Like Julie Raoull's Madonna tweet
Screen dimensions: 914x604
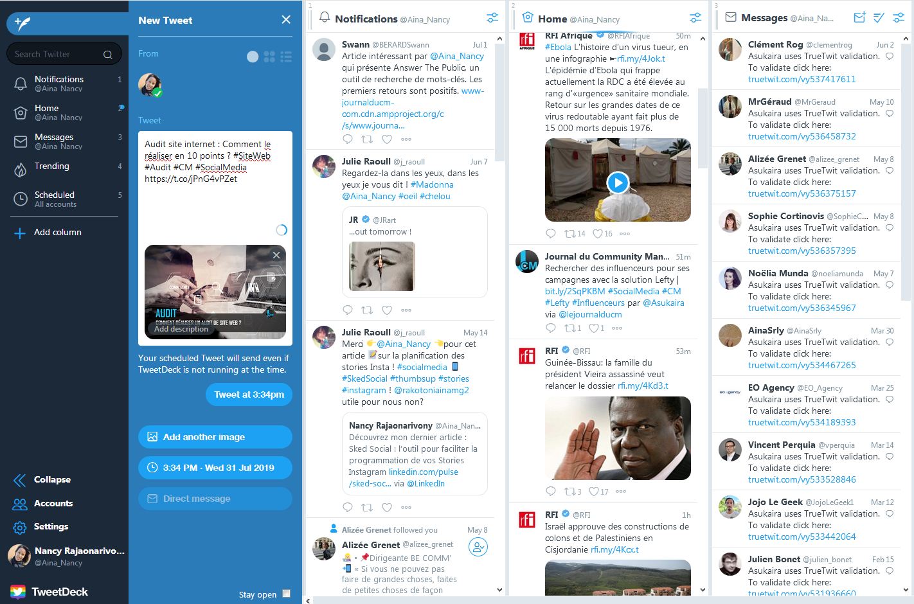click(387, 310)
